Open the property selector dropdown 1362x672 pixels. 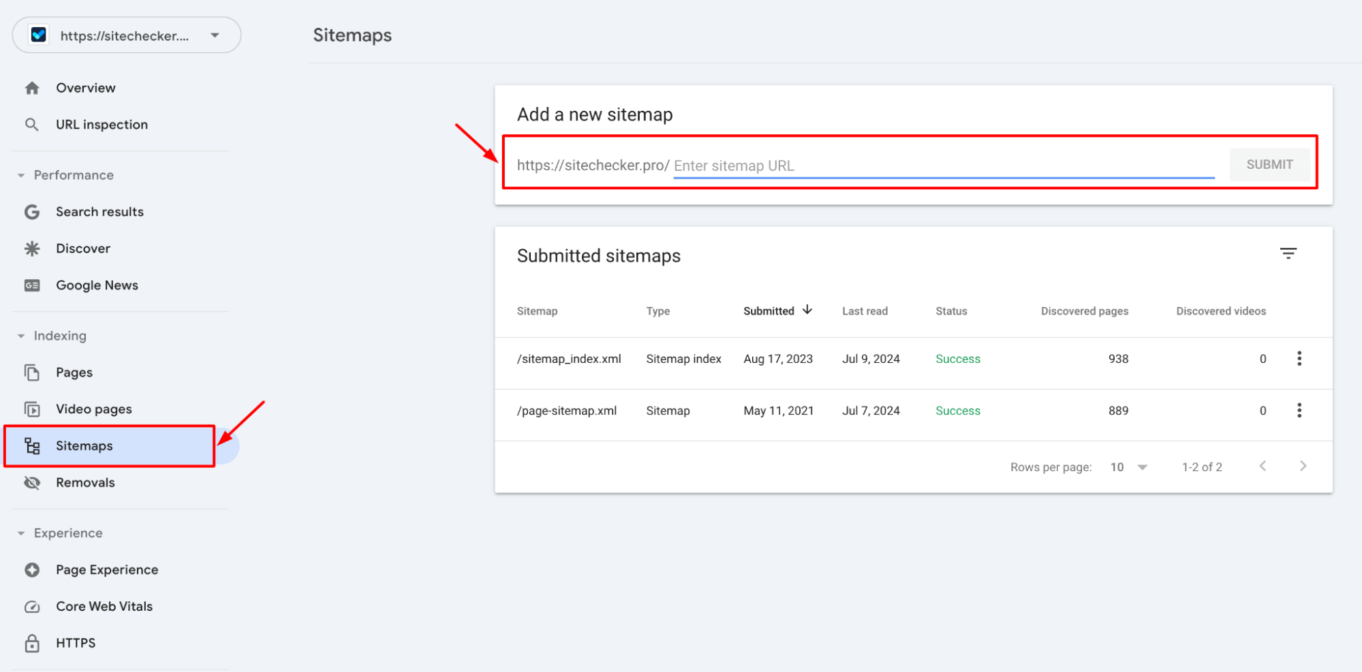127,35
